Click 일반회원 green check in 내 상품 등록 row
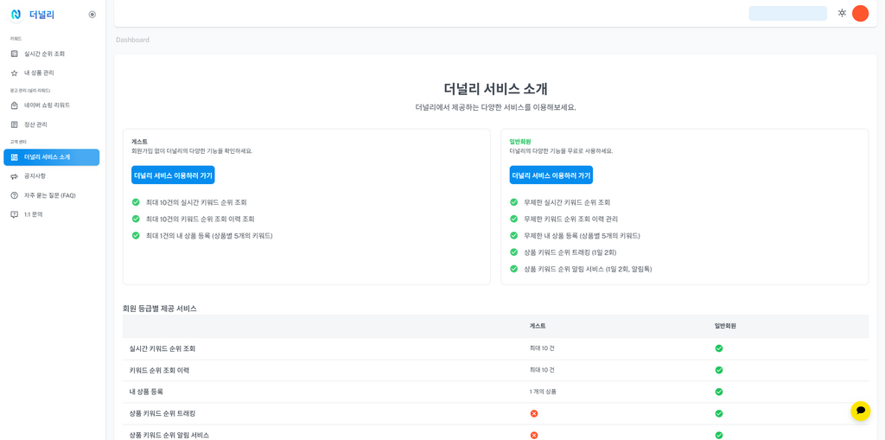 click(x=719, y=392)
